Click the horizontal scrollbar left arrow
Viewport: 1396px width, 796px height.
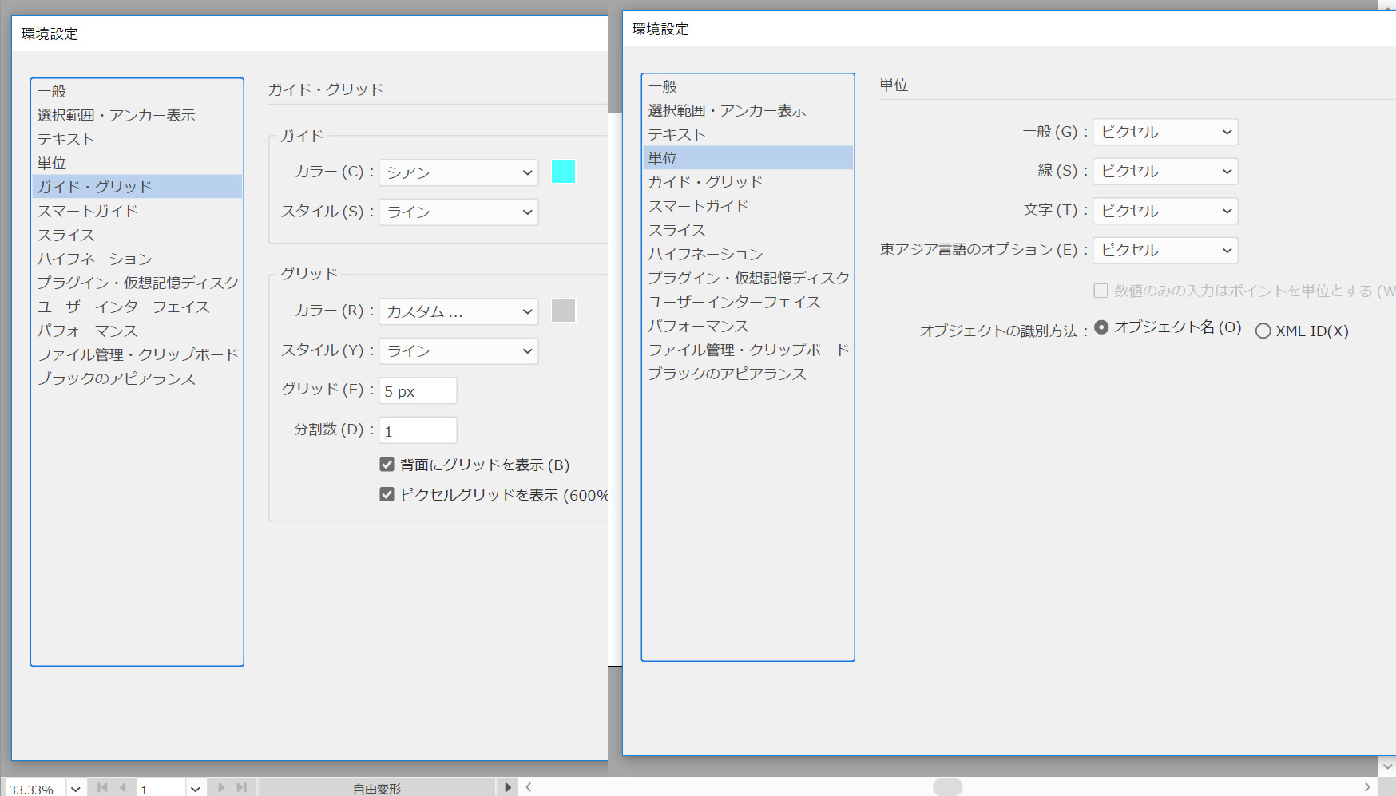(x=529, y=787)
